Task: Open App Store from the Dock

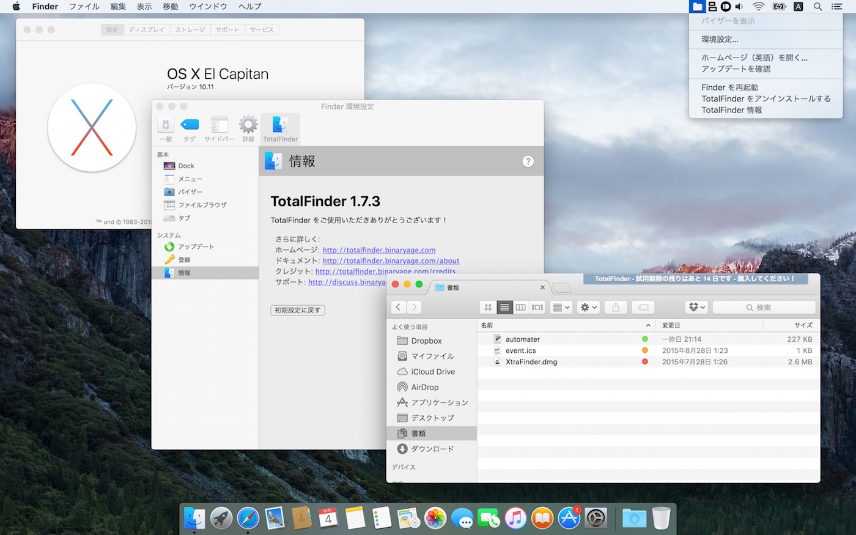Action: click(569, 518)
